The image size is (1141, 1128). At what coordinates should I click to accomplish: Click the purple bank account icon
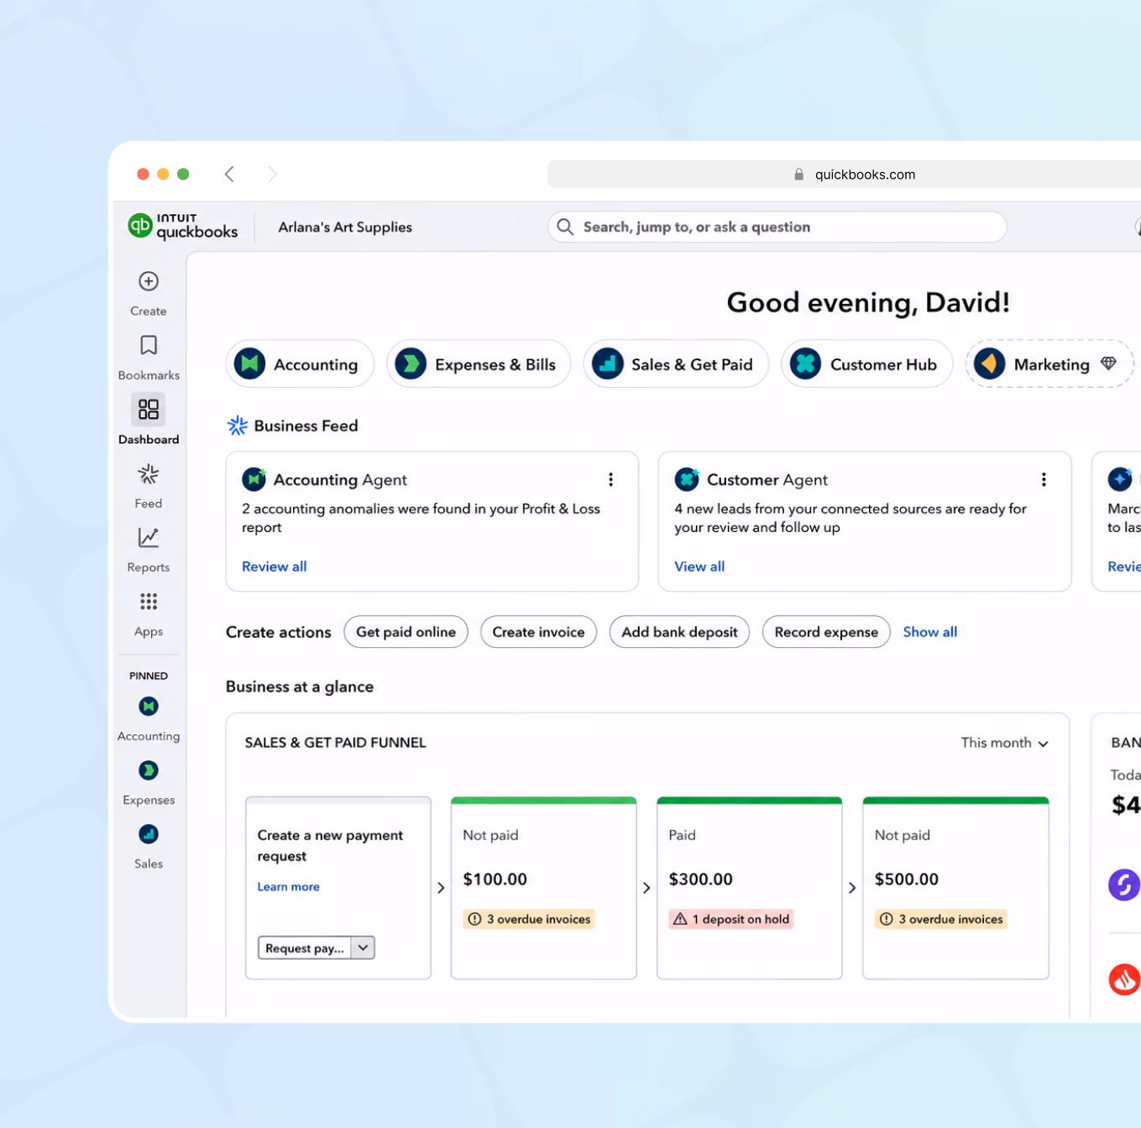tap(1124, 885)
